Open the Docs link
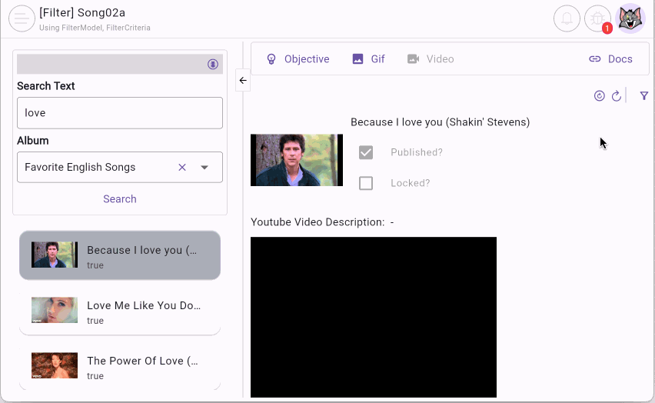 tap(610, 59)
